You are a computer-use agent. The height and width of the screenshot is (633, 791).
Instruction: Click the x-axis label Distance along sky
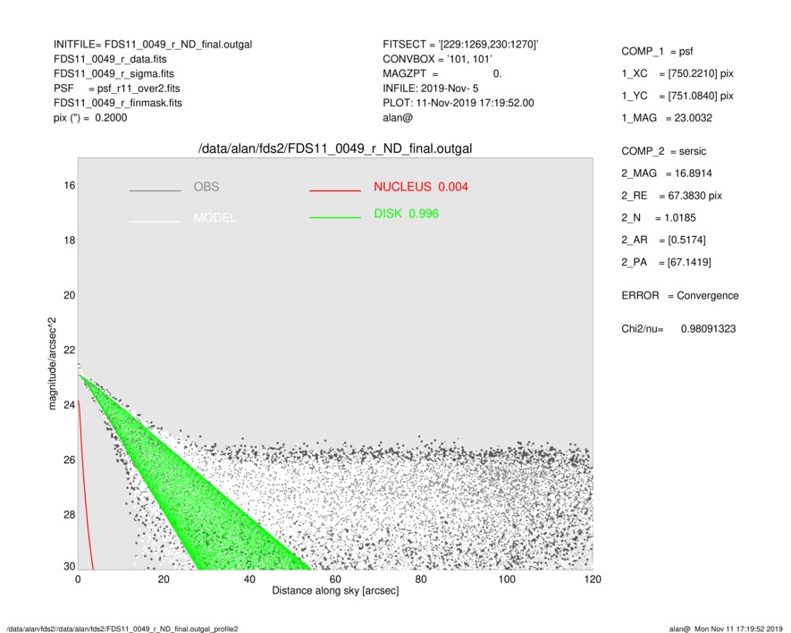[x=335, y=591]
